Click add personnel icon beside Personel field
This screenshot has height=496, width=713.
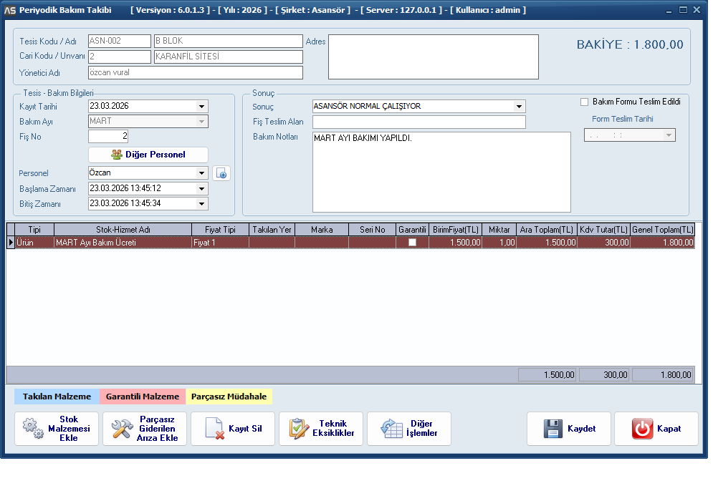[x=221, y=173]
